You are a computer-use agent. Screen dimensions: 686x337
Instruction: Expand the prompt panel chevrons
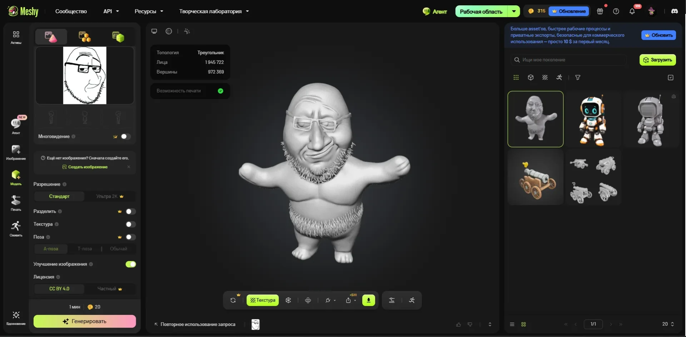[490, 325]
